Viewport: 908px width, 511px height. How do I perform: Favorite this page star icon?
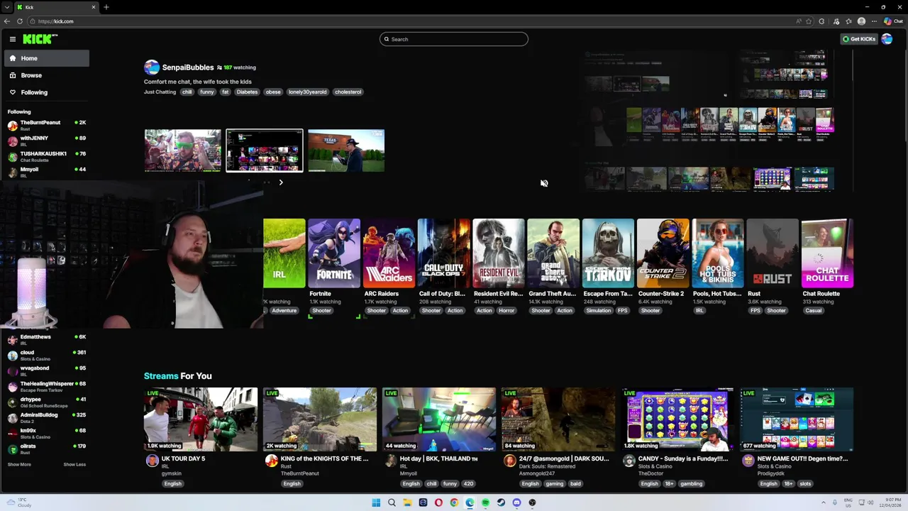click(810, 21)
